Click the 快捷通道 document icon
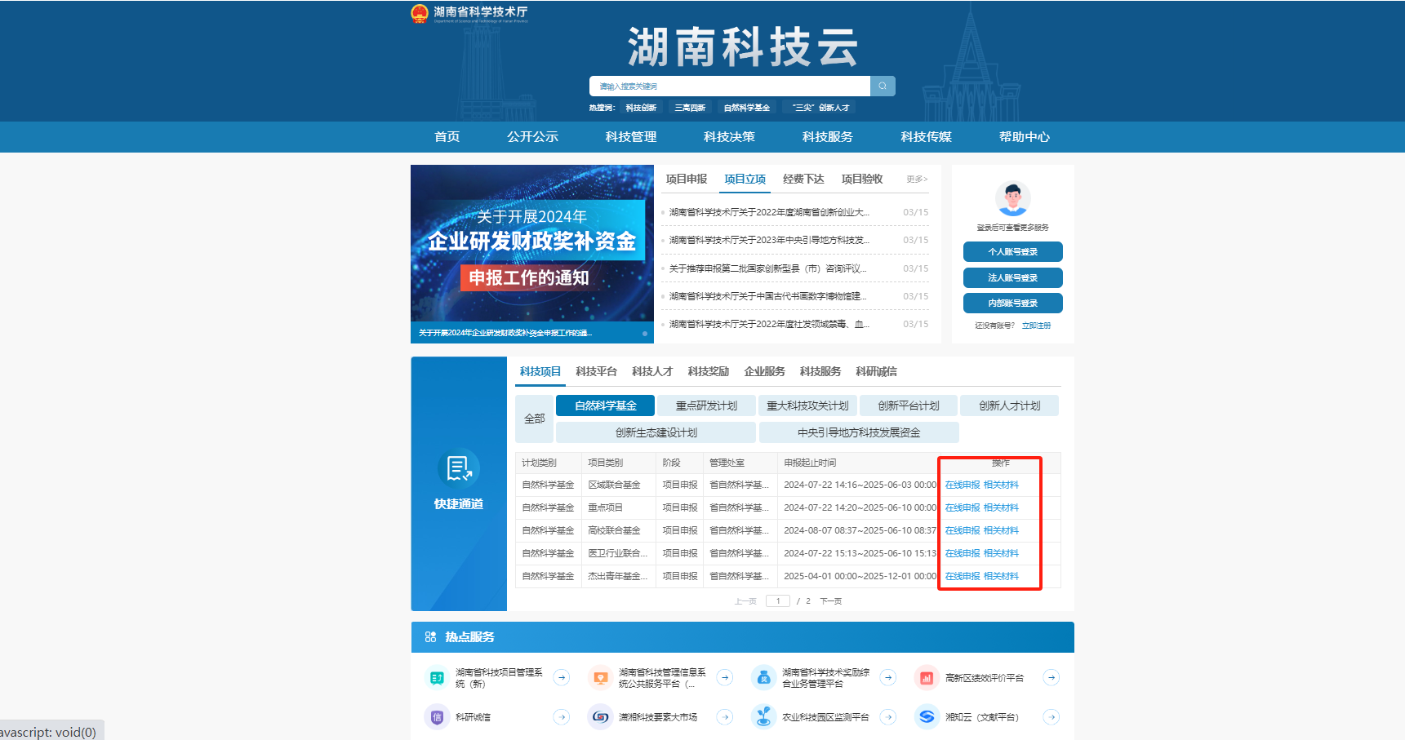Viewport: 1405px width, 740px height. [458, 468]
